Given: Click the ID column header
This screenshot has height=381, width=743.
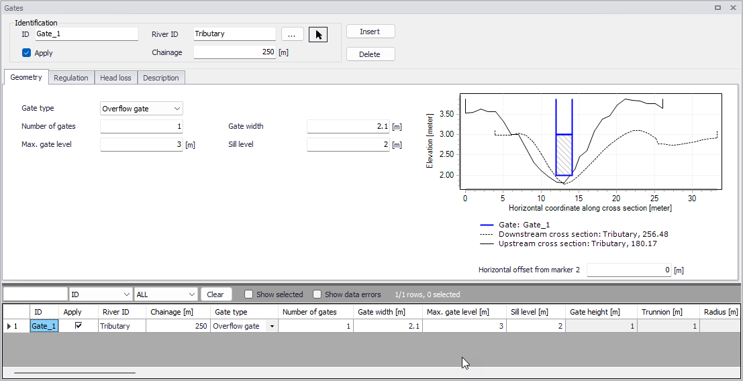Looking at the screenshot, I should (44, 312).
